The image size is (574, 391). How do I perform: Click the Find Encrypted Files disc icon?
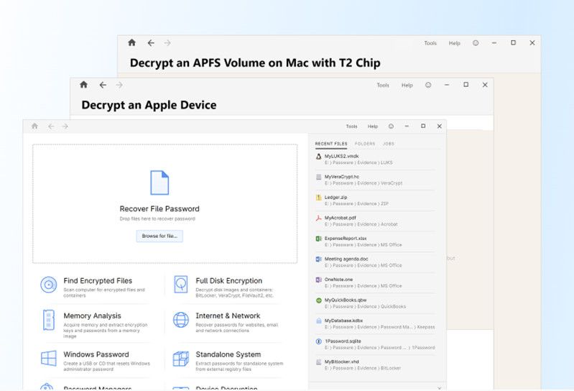(49, 285)
